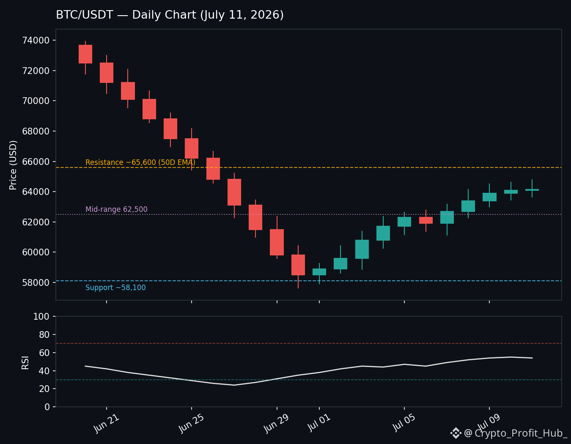Click the Jun 25 date label

(192, 423)
